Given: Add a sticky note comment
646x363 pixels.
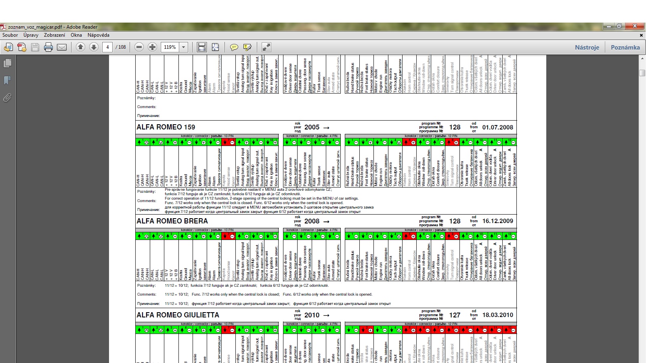Looking at the screenshot, I should (234, 47).
